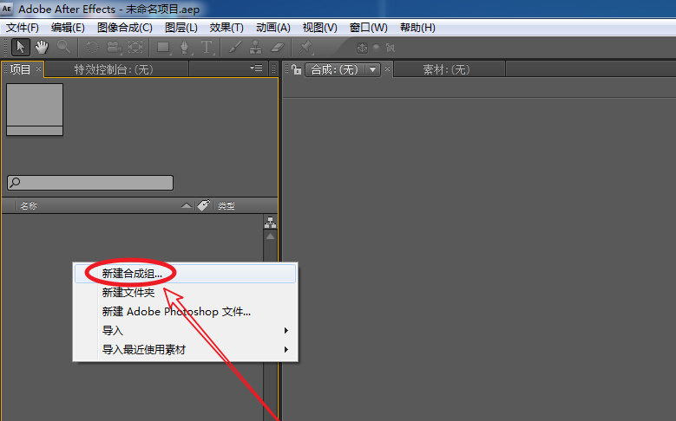Switch to the 项目 tab

[x=20, y=69]
